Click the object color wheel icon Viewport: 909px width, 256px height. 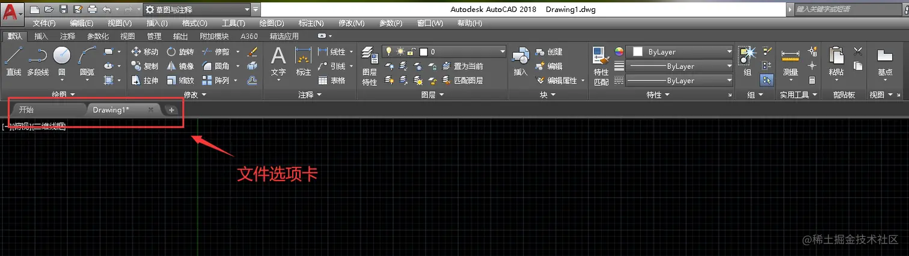pos(619,52)
